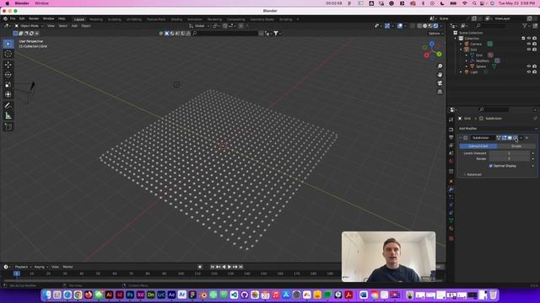
Task: Remove the Subdivision modifier
Action: [526, 138]
